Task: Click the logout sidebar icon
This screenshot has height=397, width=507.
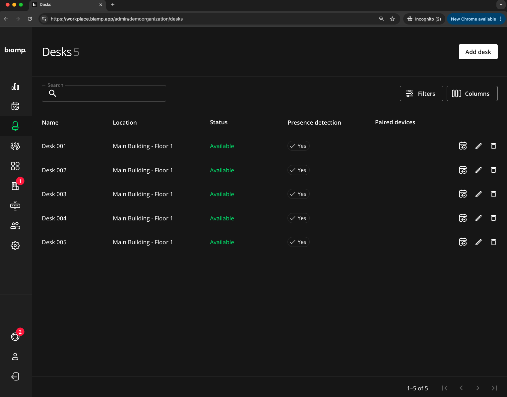Action: point(15,376)
